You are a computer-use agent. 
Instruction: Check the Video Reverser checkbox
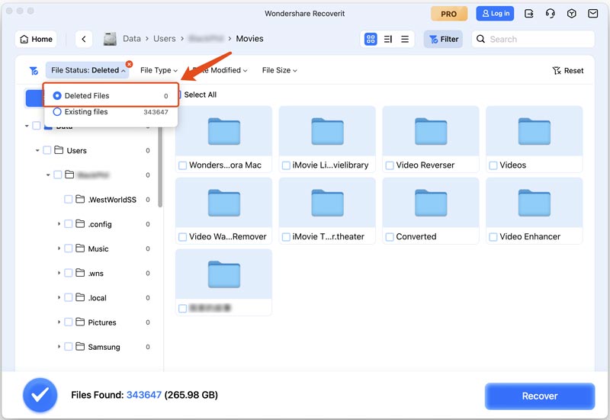point(390,165)
